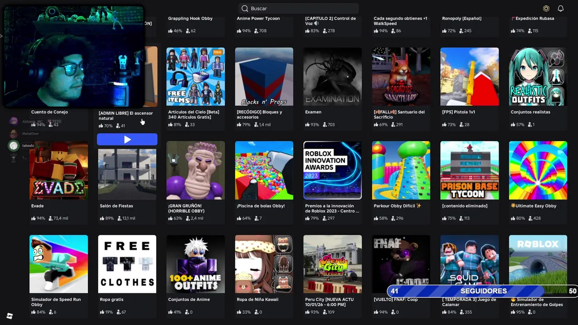Click the taheshi user avatar in overlay
This screenshot has width=578, height=325.
click(14, 145)
